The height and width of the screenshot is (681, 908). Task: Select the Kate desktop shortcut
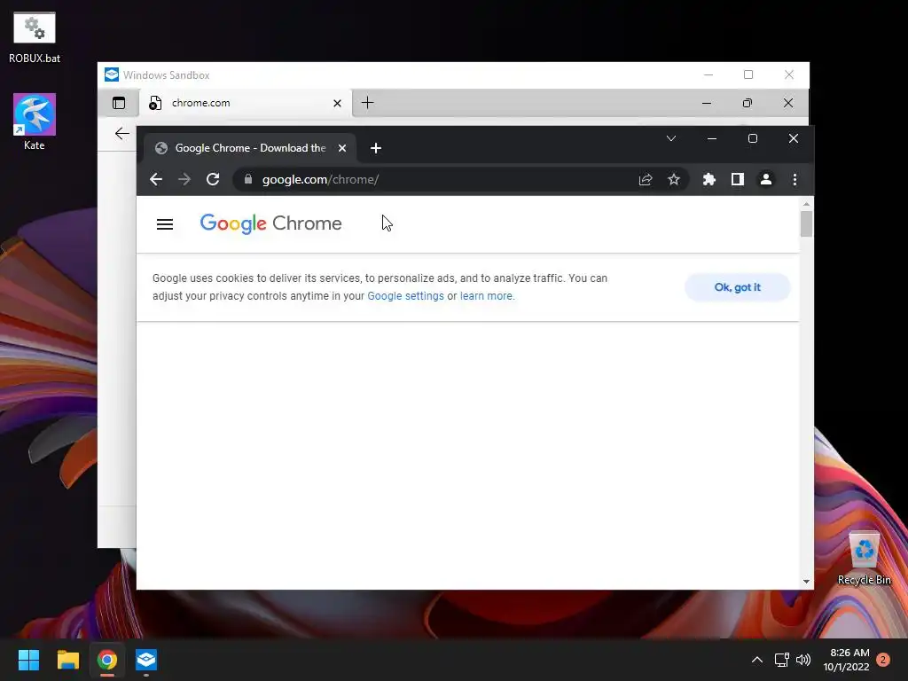35,121
